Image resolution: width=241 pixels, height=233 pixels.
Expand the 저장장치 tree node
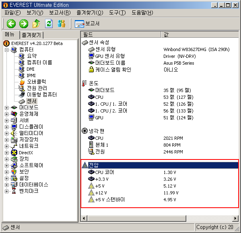pos(6,140)
